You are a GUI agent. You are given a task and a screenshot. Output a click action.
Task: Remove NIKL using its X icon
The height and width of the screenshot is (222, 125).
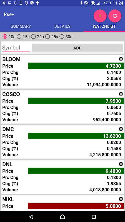click(x=121, y=199)
